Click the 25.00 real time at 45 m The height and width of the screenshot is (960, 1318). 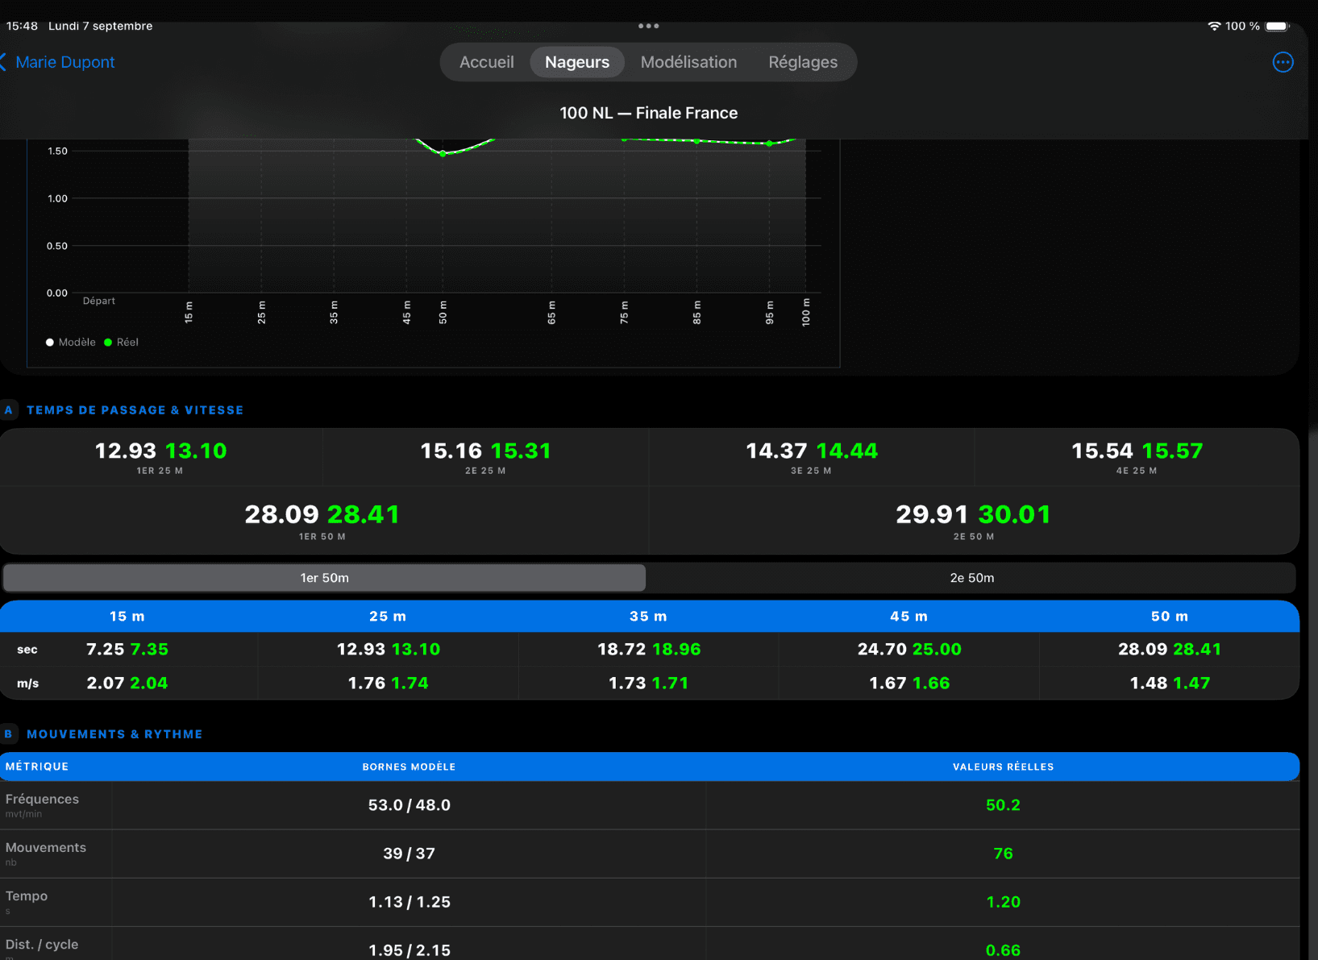[x=937, y=650]
